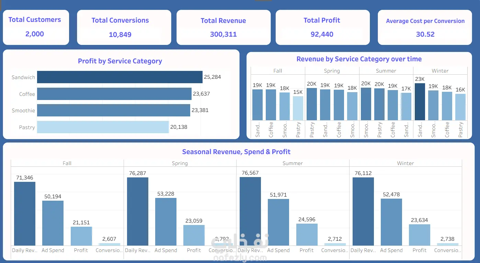Select the Summer Sandwich 17K revenue bar
This screenshot has height=263, width=480.
tap(406, 107)
